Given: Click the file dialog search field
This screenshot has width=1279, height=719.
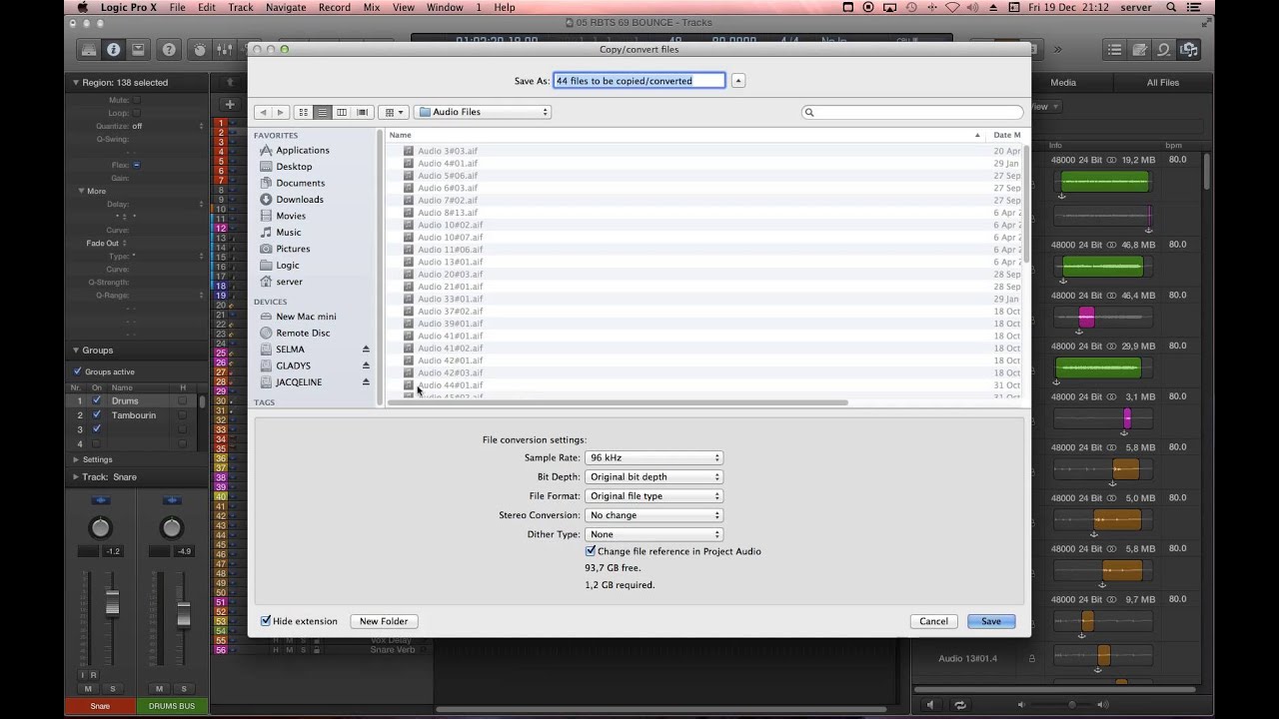Looking at the screenshot, I should tap(913, 112).
